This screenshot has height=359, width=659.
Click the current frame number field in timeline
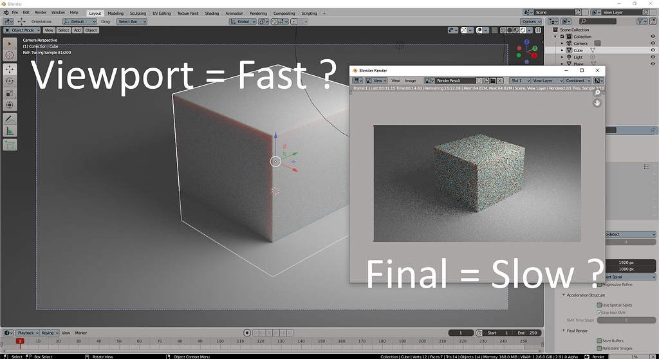(x=461, y=333)
